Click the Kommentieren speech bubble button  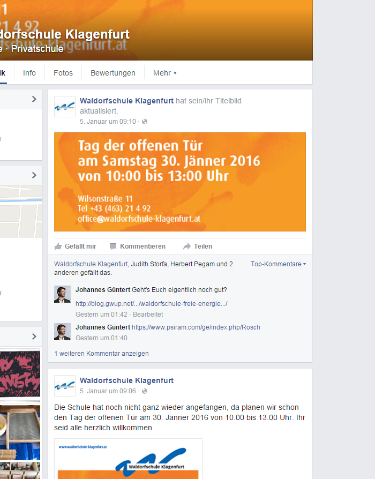point(138,246)
